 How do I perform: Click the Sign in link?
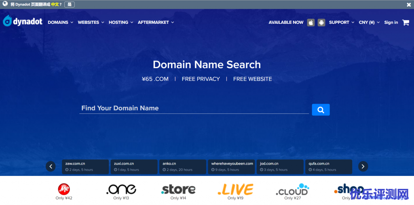click(391, 23)
